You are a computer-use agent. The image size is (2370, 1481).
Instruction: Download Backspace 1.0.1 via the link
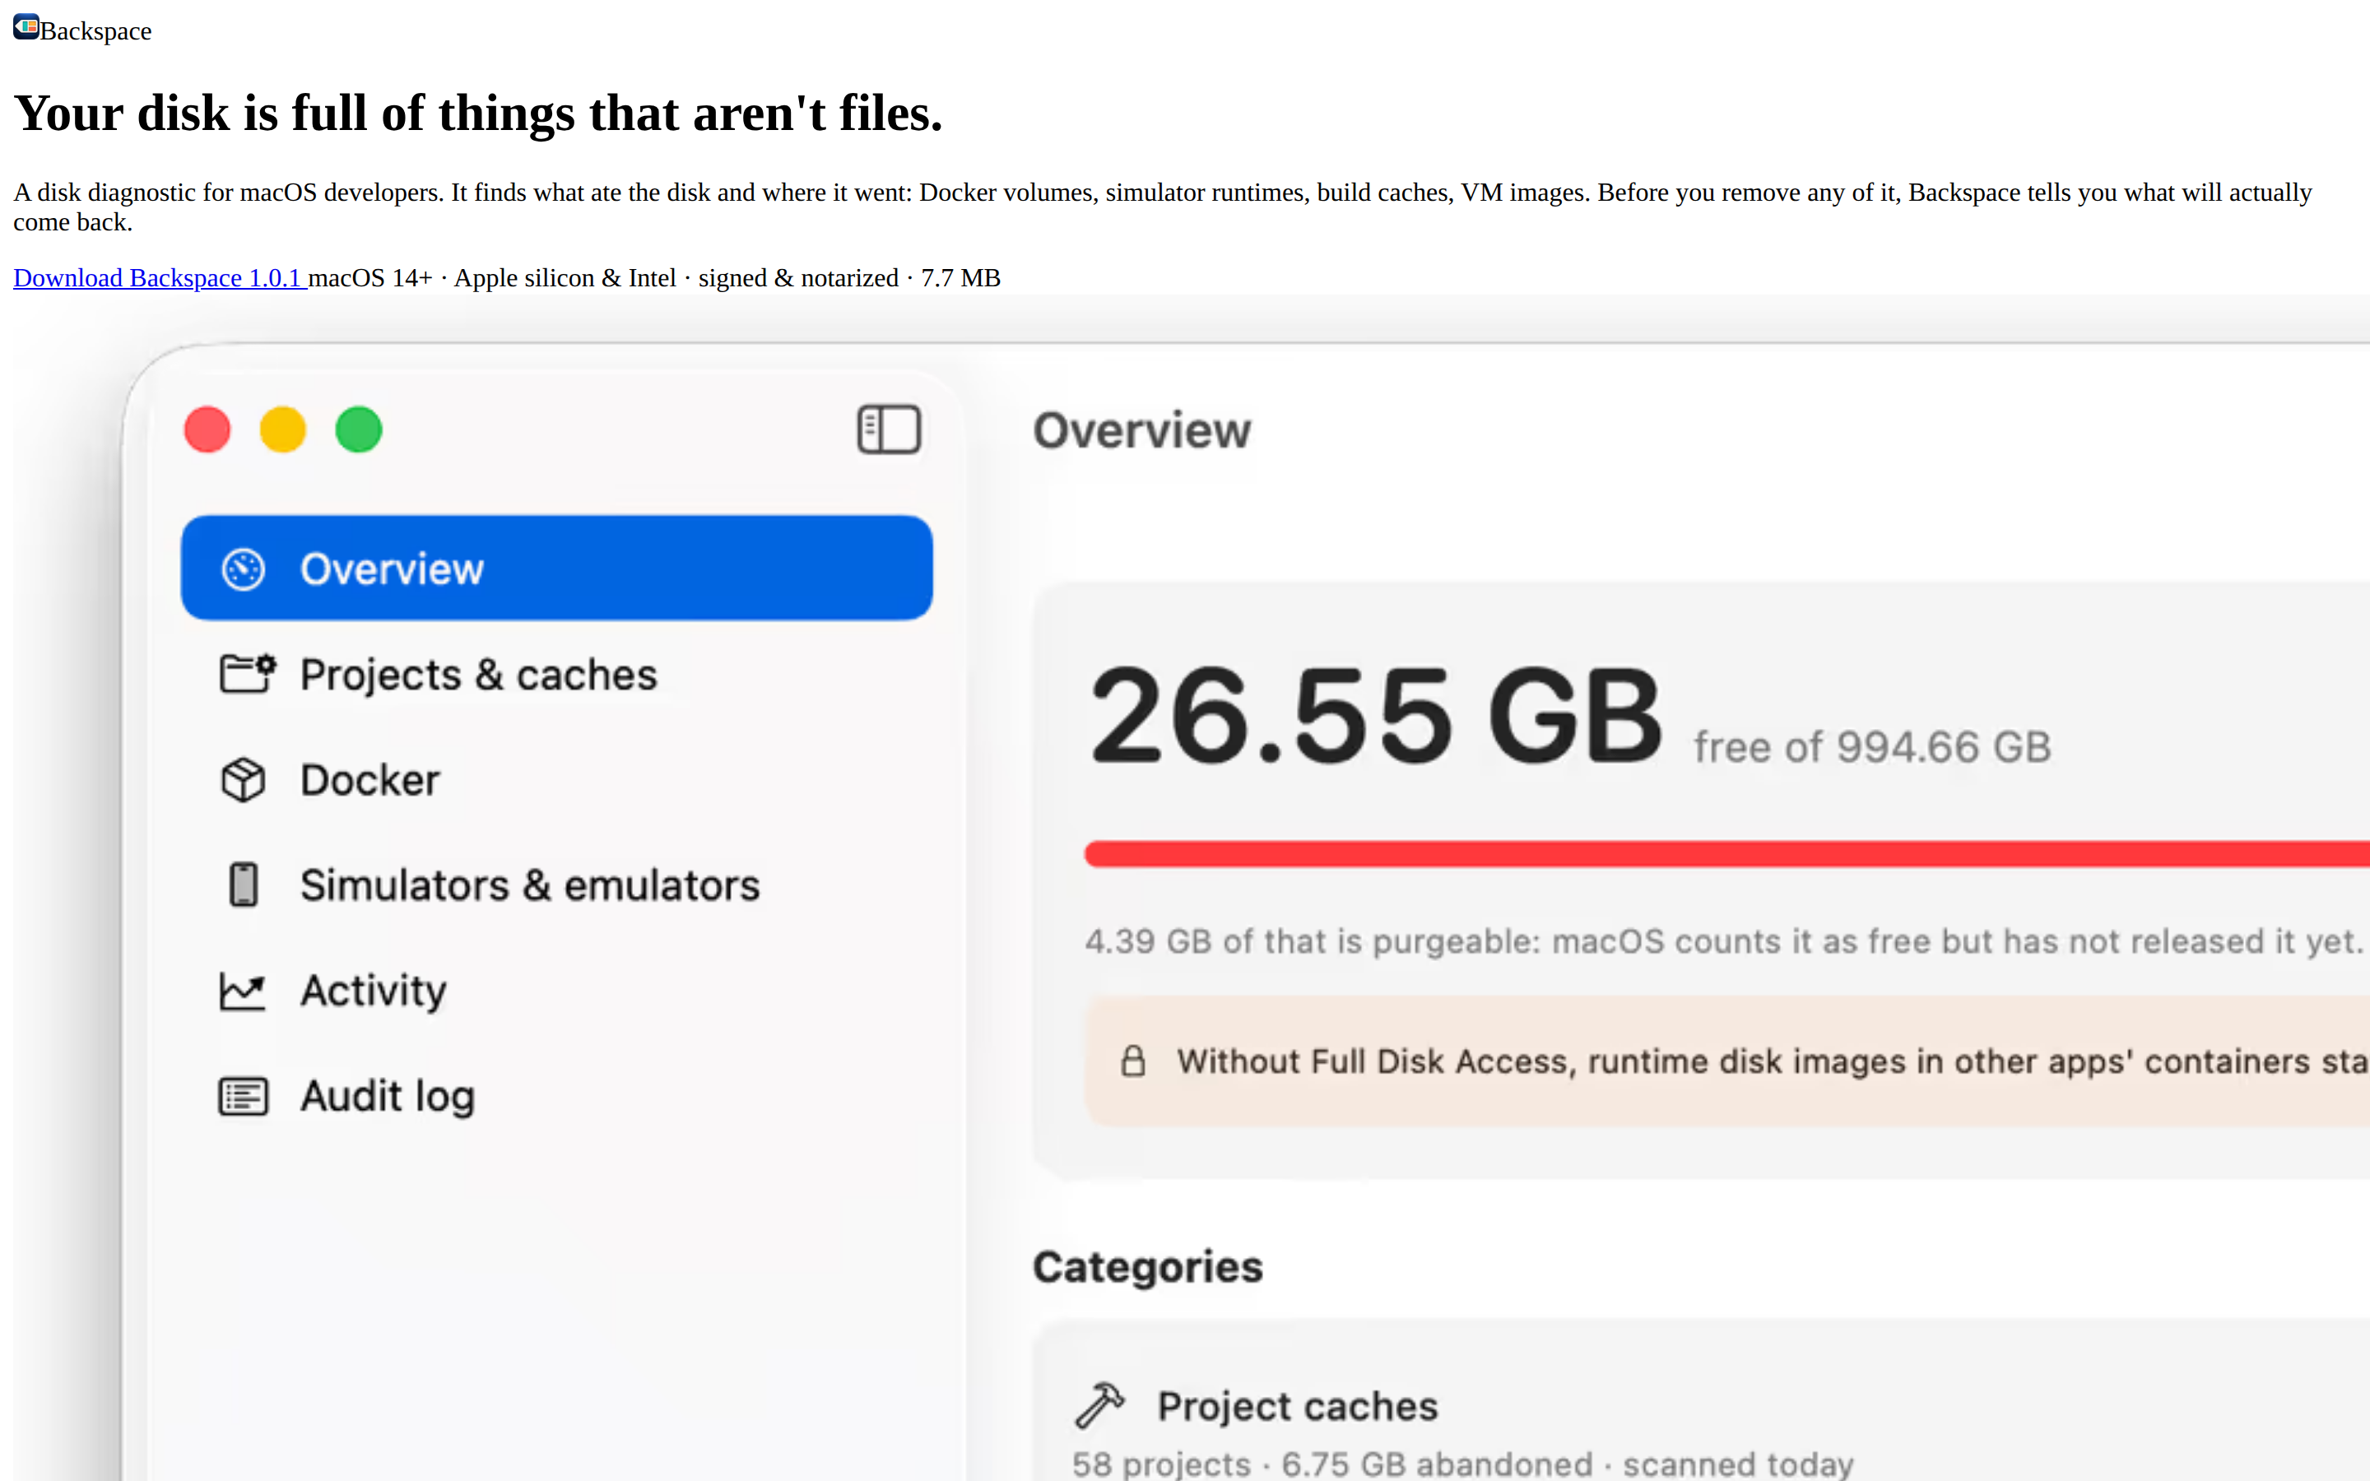[160, 278]
